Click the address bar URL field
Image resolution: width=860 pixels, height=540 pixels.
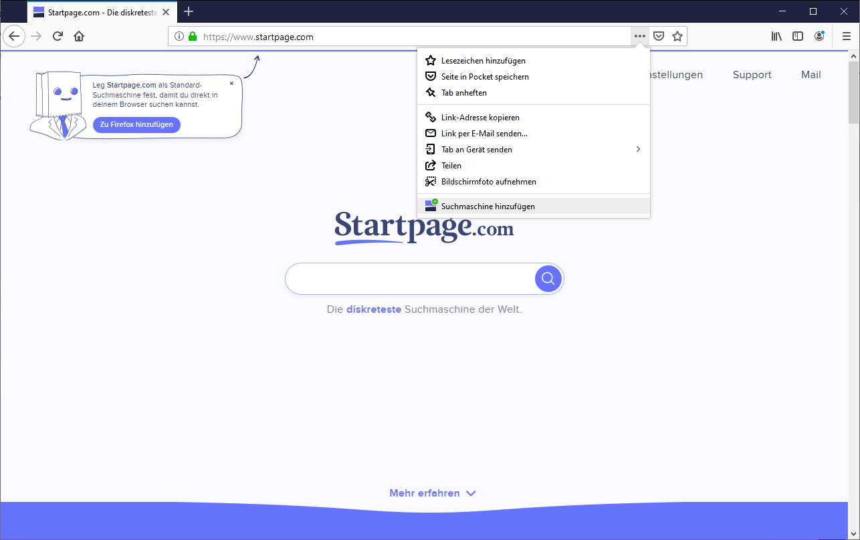point(415,37)
